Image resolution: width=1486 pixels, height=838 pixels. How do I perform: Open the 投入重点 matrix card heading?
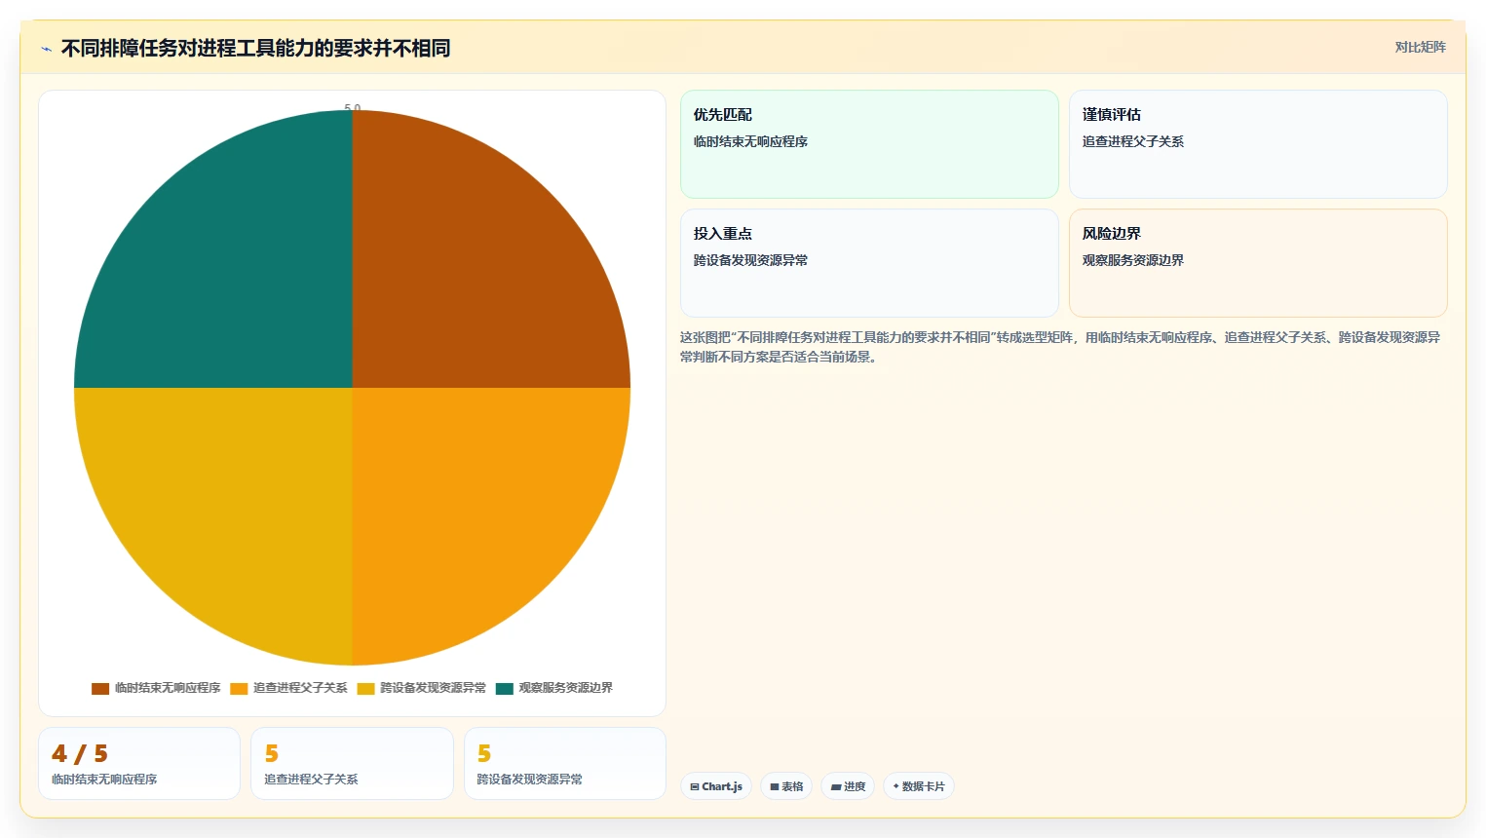722,234
